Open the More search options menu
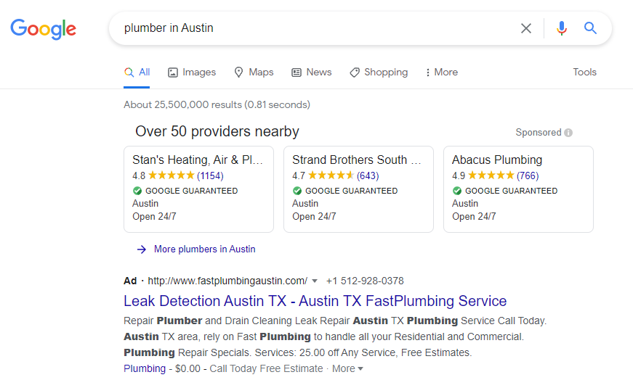 pyautogui.click(x=441, y=72)
